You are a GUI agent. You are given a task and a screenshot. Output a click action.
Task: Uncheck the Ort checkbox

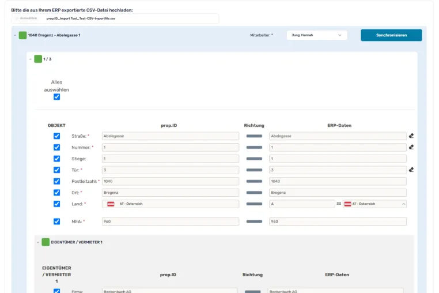coord(57,193)
